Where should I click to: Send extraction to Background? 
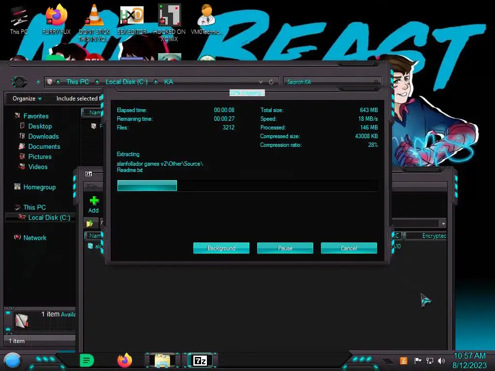click(x=221, y=248)
